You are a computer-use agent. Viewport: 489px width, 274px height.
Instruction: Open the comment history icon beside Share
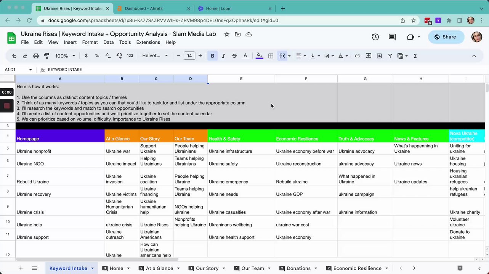click(x=392, y=37)
